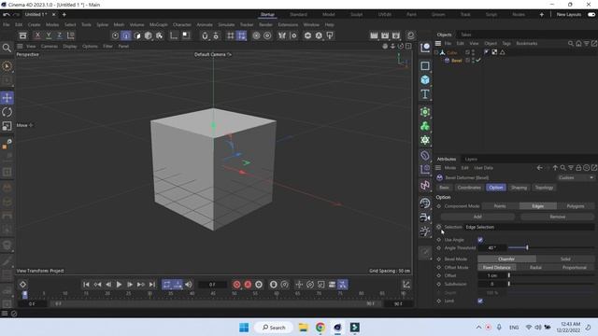Open the Camera object icon in sidebar
Viewport: 598px width, 336px height.
pos(425,217)
